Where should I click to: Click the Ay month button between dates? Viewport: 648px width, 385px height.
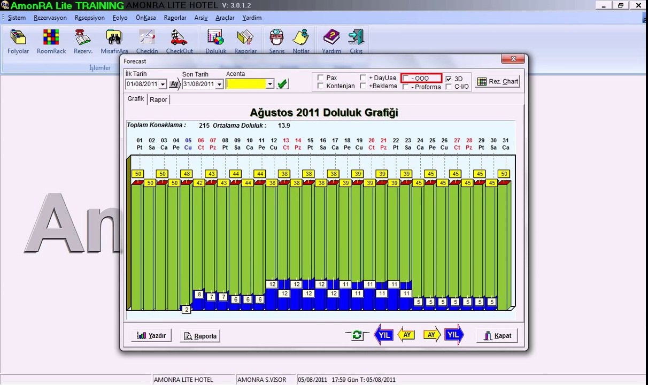click(x=174, y=84)
